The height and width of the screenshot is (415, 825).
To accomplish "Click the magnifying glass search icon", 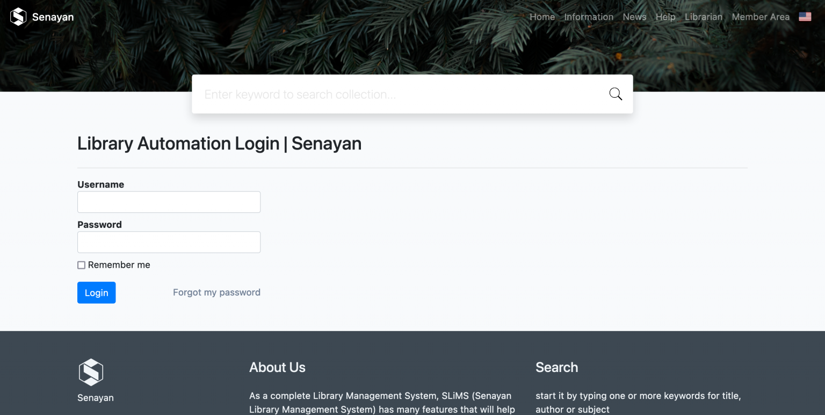I will (x=615, y=94).
